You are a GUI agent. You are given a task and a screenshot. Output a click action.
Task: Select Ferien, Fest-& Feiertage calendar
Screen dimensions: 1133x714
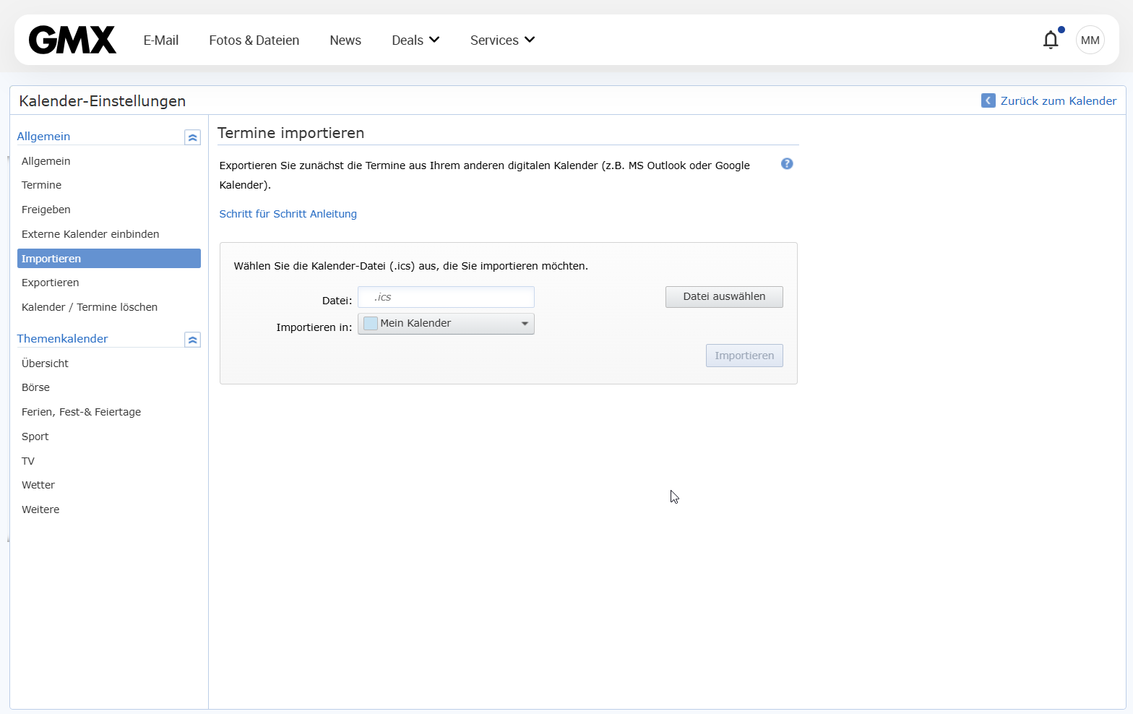click(81, 412)
